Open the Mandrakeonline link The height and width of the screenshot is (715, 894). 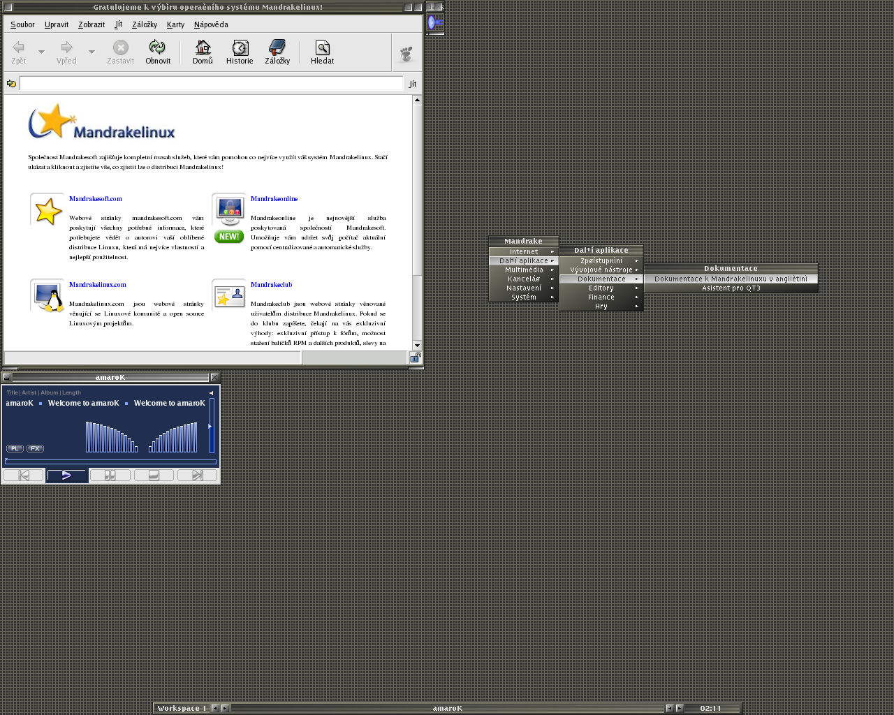click(274, 199)
